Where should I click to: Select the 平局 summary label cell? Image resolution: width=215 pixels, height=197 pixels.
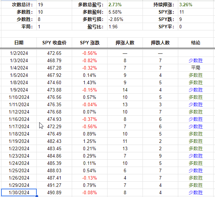point(19,27)
